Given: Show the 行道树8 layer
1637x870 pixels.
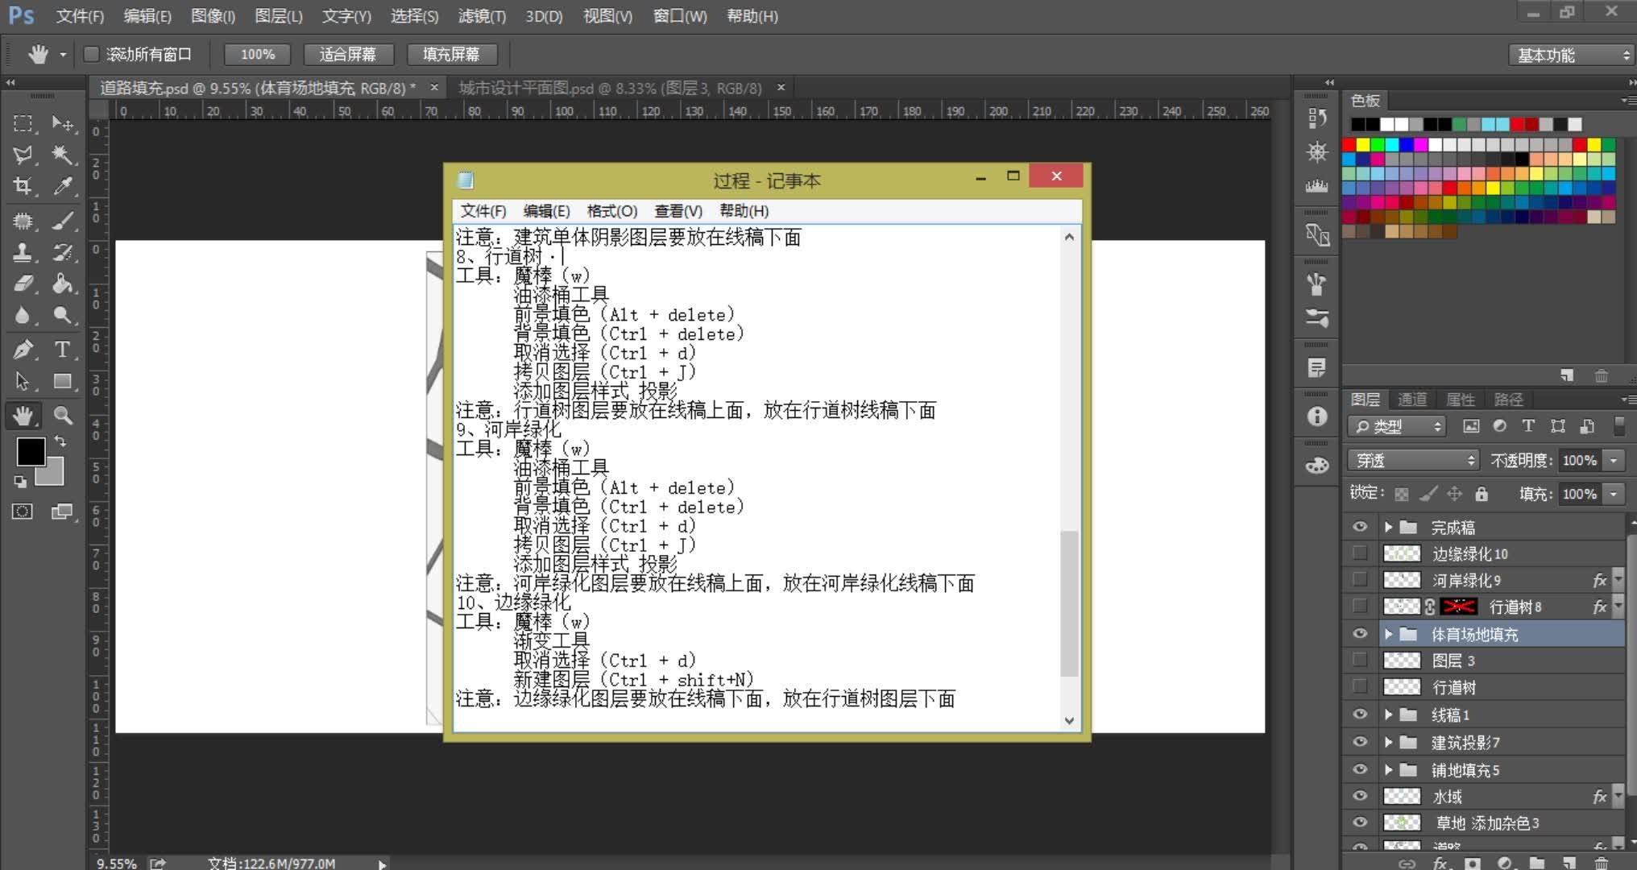Looking at the screenshot, I should pyautogui.click(x=1360, y=607).
